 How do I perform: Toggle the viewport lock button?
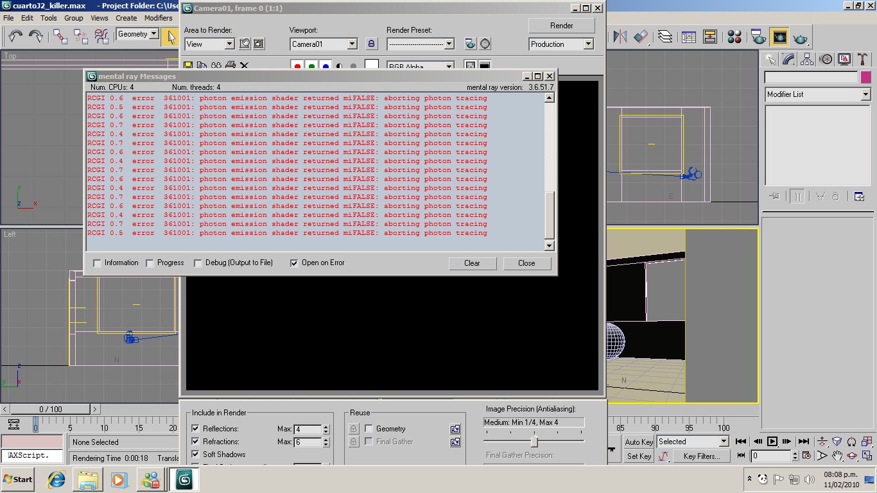coord(371,44)
